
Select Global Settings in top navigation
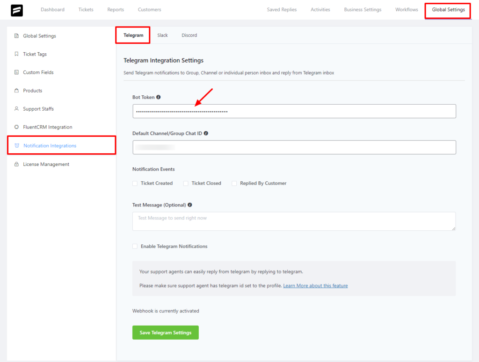coord(448,9)
